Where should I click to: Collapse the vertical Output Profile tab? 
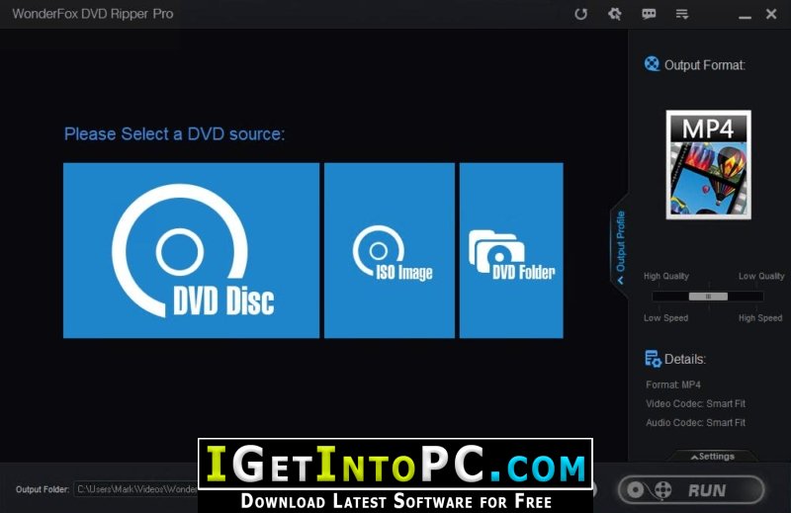coord(621,247)
